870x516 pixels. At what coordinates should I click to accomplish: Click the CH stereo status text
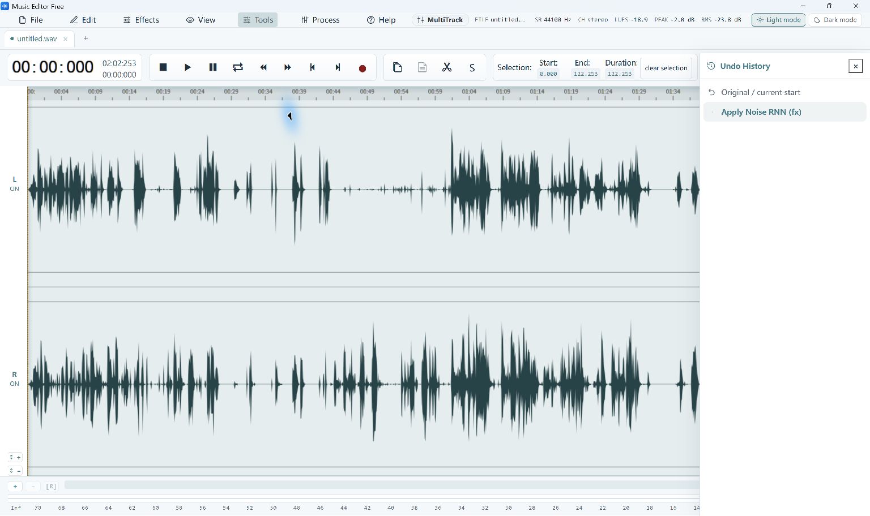[593, 20]
